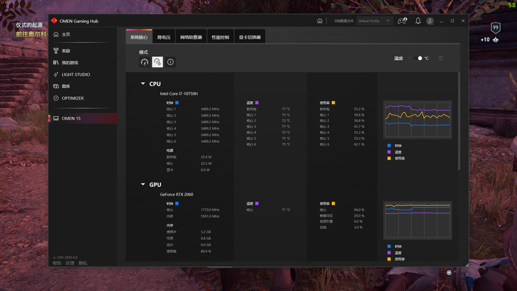Open the 帮助 help link
Viewport: 517px width, 291px height.
(57, 263)
